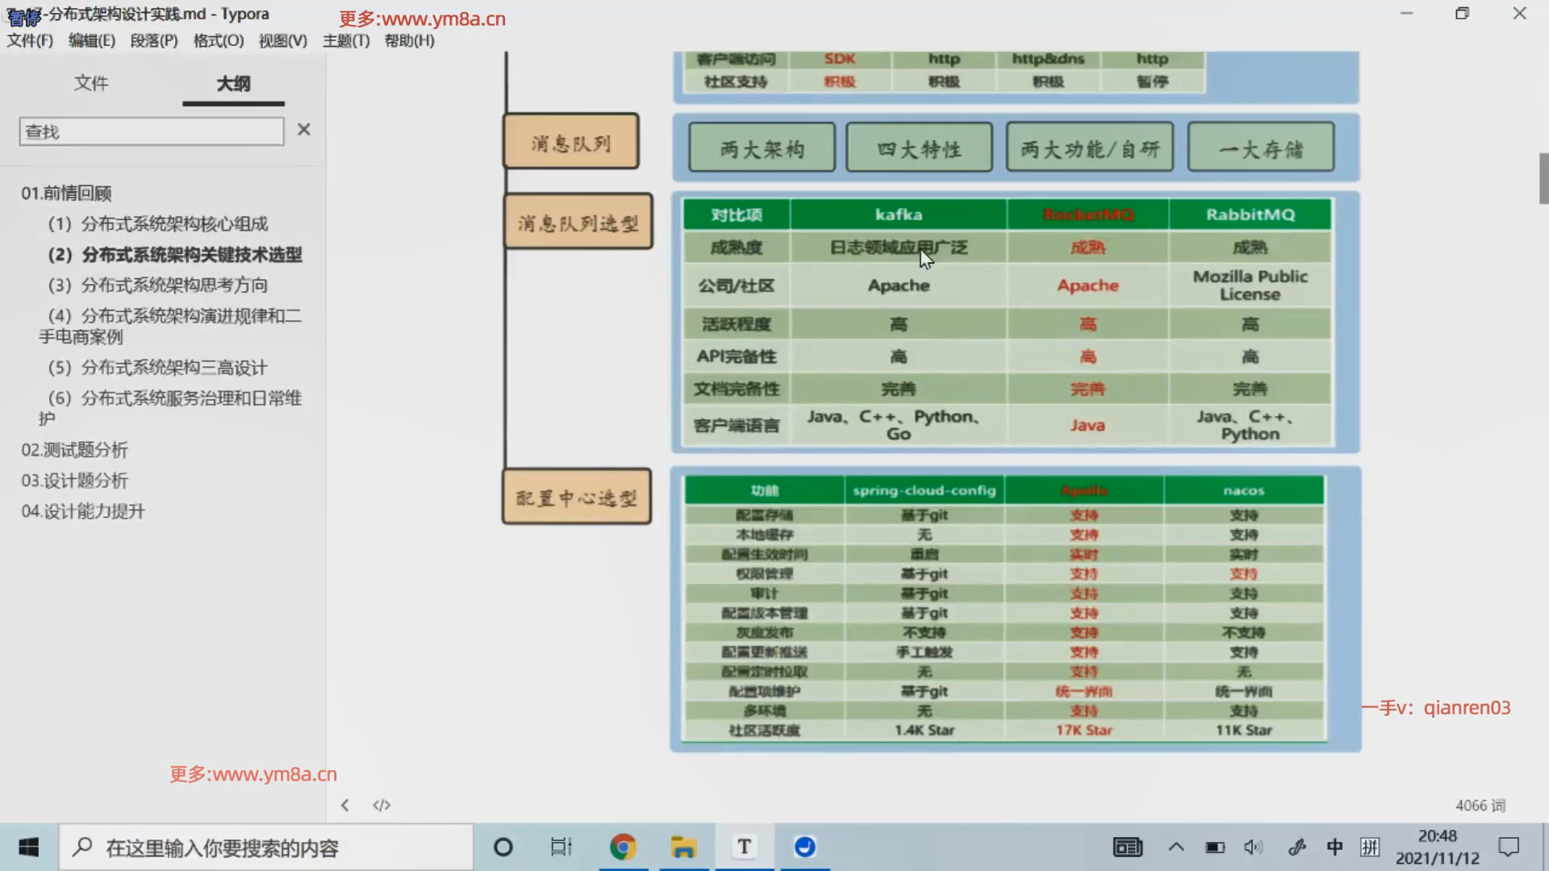Click the 4066 词 word count
The width and height of the screenshot is (1549, 871).
coord(1480,805)
